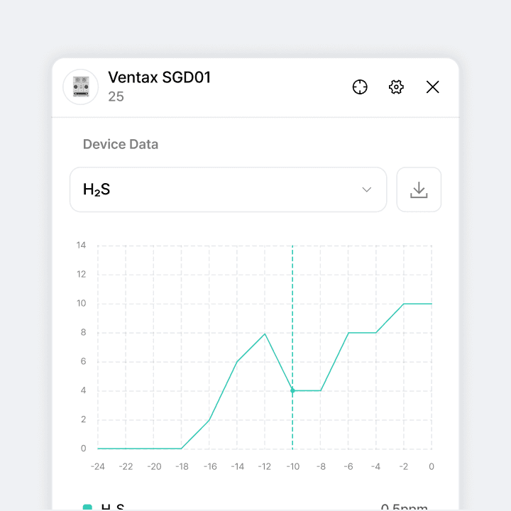The height and width of the screenshot is (511, 511).
Task: Click the line point at -6
Action: tap(348, 333)
